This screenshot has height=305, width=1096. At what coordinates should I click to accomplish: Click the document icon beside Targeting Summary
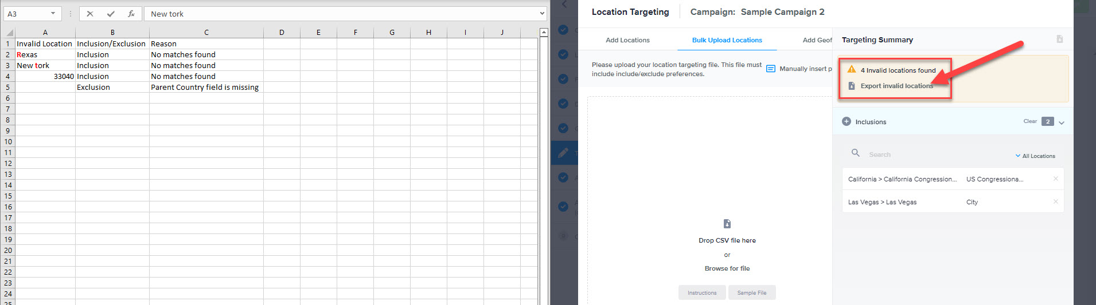1059,39
